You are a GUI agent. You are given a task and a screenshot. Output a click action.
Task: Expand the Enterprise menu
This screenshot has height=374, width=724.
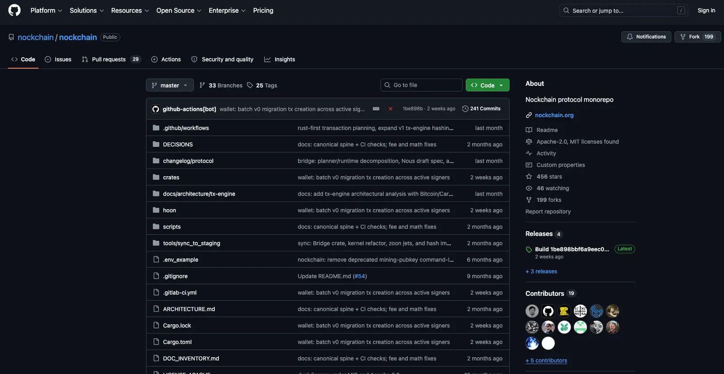coord(227,10)
